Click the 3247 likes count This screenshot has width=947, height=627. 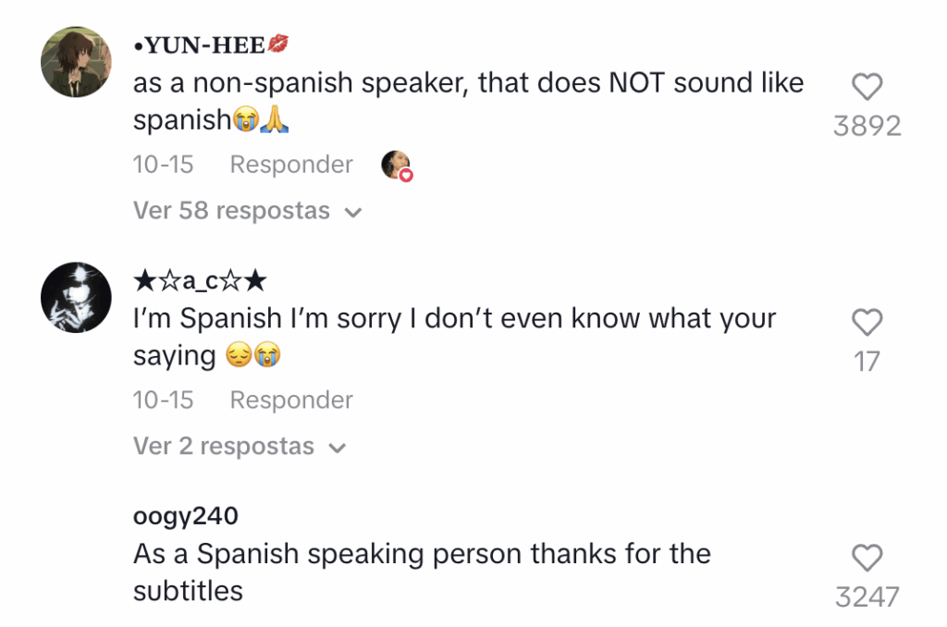[x=867, y=597]
